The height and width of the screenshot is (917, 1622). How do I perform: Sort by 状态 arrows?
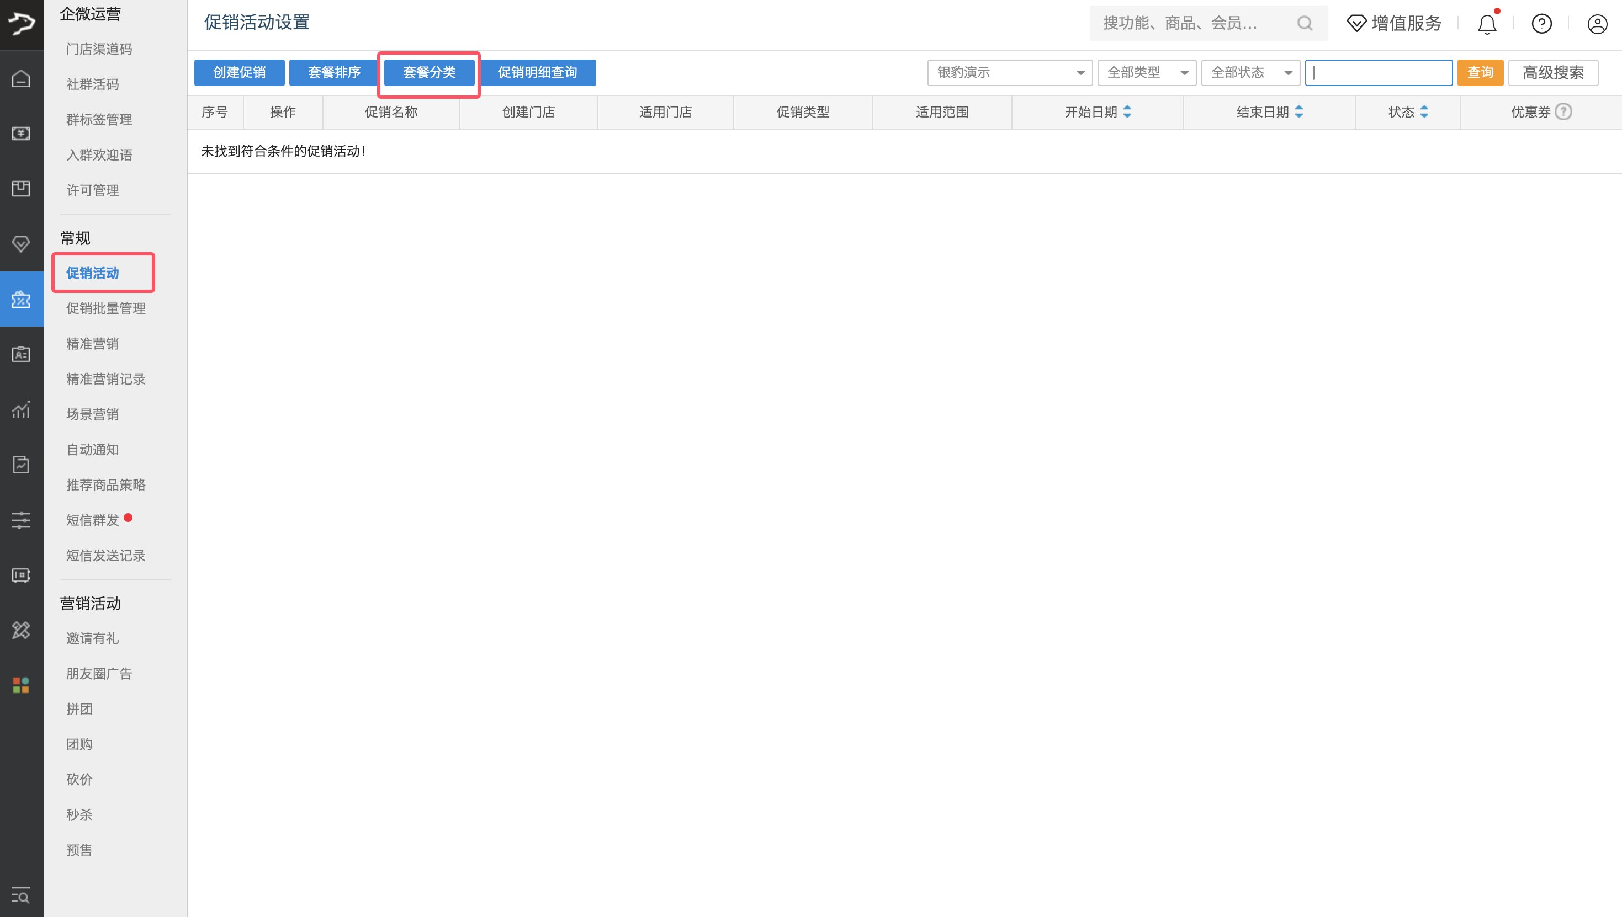(x=1424, y=111)
